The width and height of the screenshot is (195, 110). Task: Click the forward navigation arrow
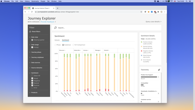click(x=29, y=12)
